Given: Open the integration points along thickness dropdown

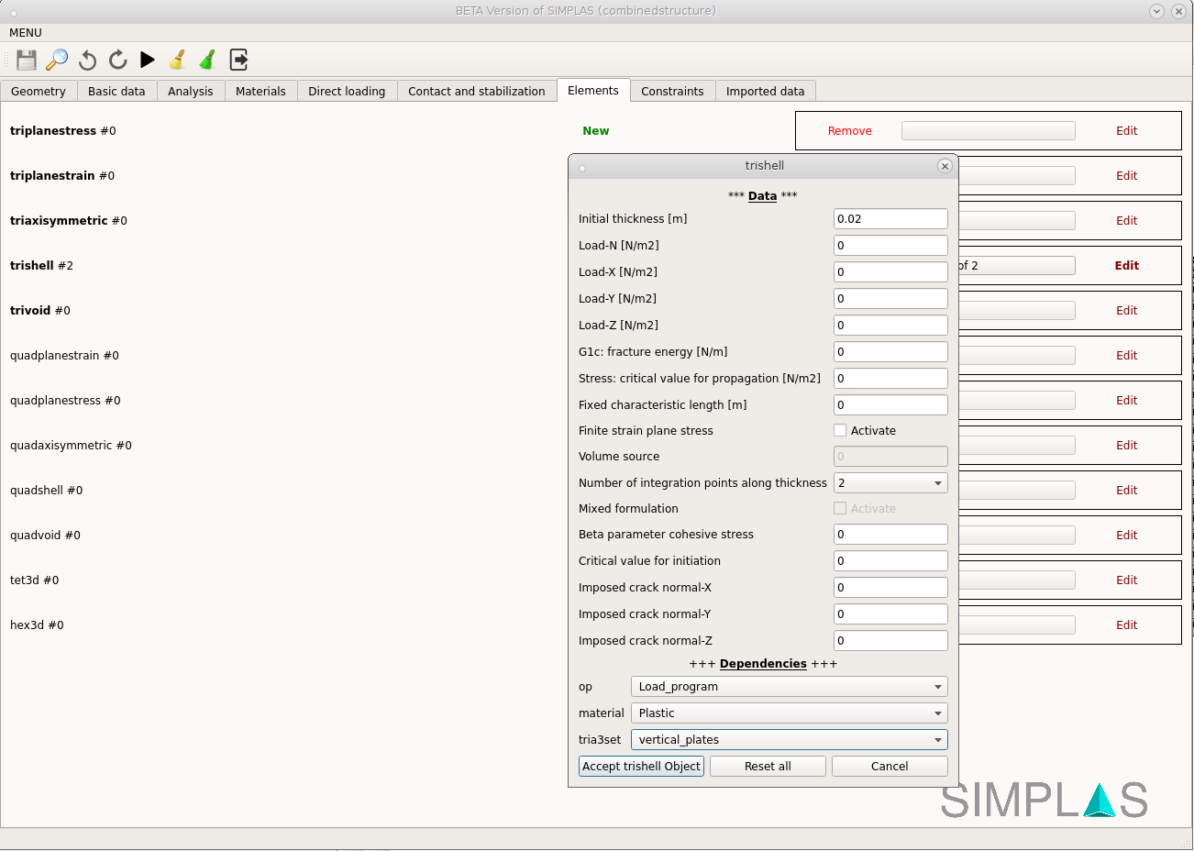Looking at the screenshot, I should (x=890, y=483).
